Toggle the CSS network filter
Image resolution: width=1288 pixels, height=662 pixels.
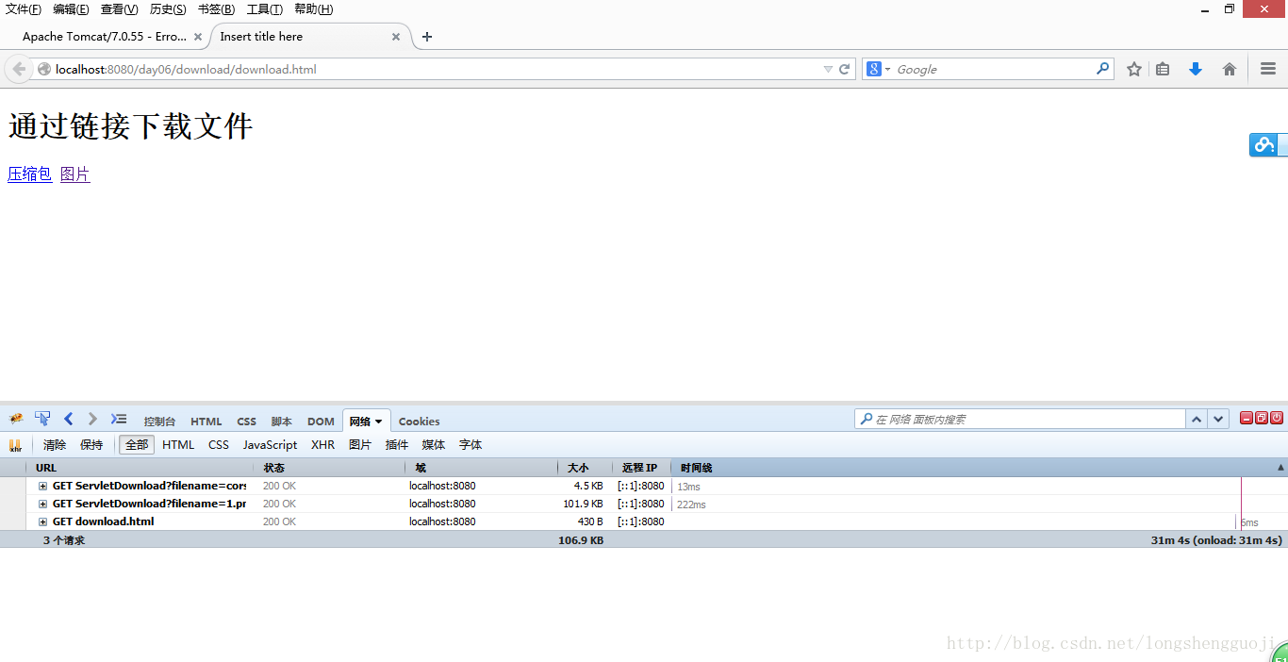pos(219,445)
